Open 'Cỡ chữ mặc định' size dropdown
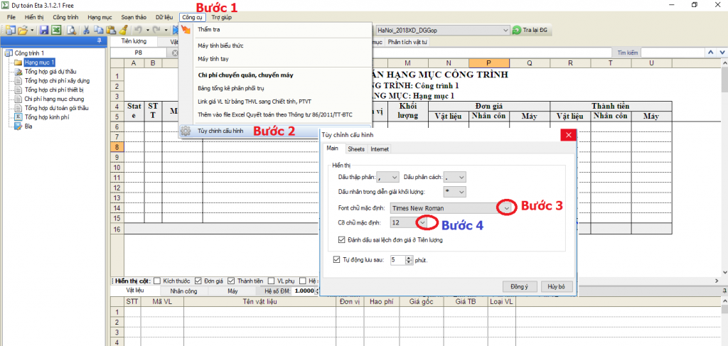This screenshot has height=346, width=728. tap(424, 223)
